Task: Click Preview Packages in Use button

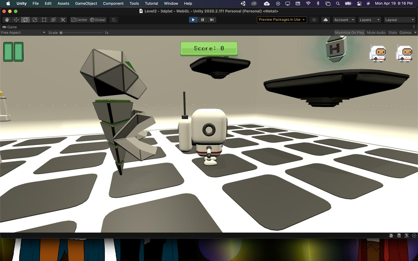Action: pyautogui.click(x=282, y=20)
